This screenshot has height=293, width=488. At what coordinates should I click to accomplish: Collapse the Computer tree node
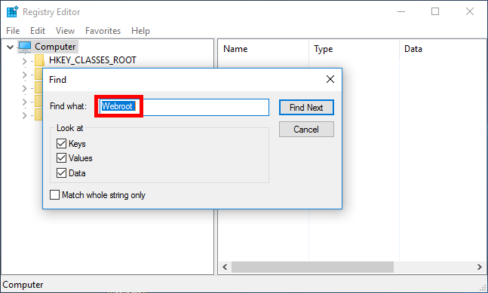coord(11,47)
